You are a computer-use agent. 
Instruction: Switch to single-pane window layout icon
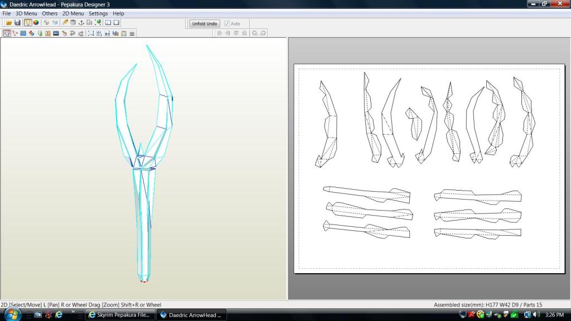[x=117, y=22]
